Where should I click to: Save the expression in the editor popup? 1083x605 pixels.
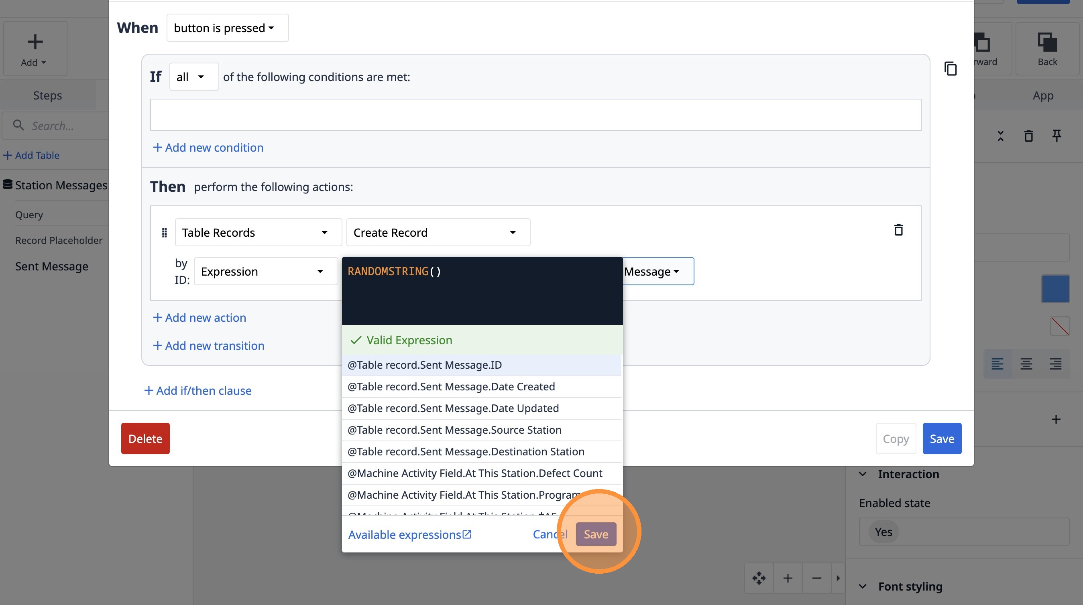point(596,534)
